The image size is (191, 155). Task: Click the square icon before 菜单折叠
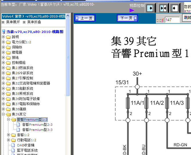coord(24,22)
